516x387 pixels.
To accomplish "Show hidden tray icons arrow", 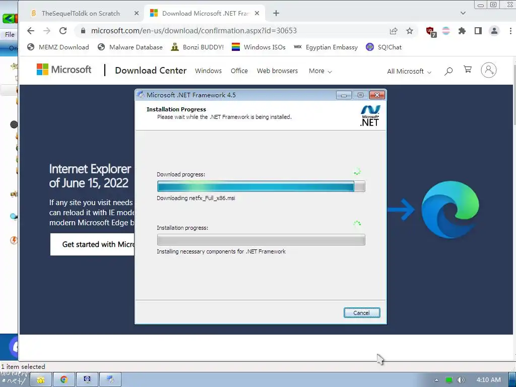I will pos(436,380).
